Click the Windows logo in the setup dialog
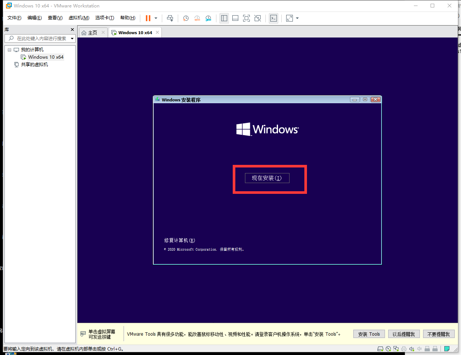461x355 pixels. (x=267, y=129)
